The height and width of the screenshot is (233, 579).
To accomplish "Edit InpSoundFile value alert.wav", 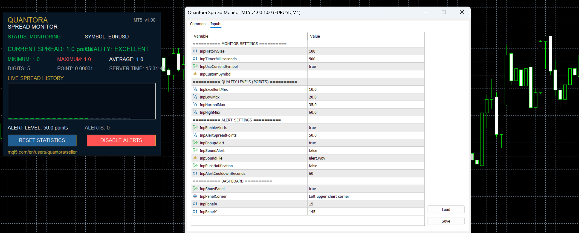I will click(x=366, y=158).
